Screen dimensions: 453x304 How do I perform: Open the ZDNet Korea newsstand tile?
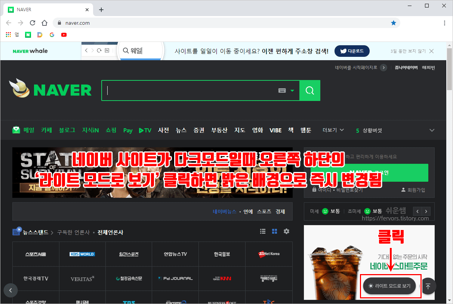pyautogui.click(x=269, y=254)
